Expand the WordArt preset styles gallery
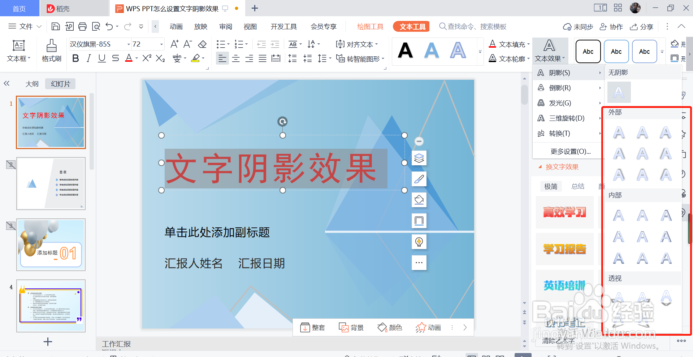 (480, 52)
